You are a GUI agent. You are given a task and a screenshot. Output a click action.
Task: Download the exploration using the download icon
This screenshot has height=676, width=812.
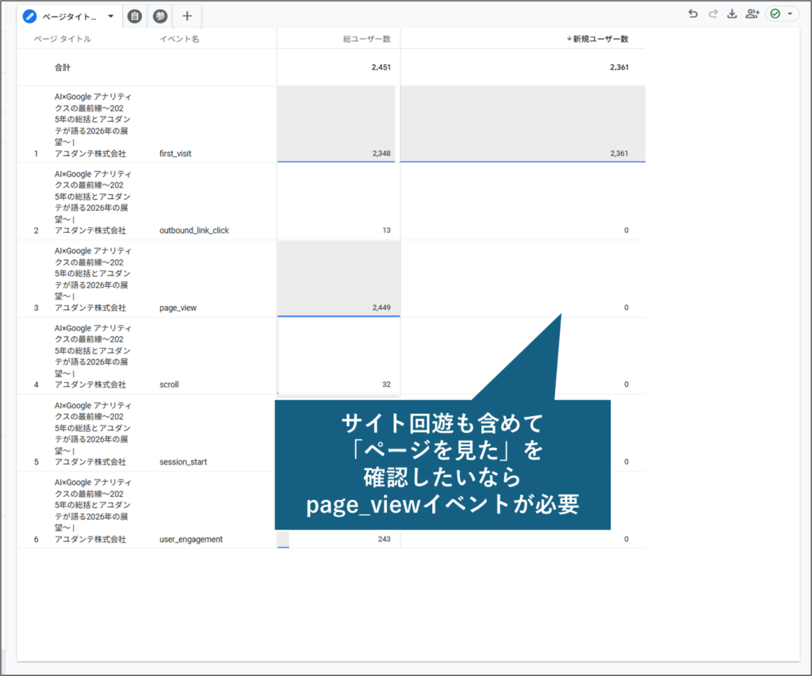coord(732,14)
